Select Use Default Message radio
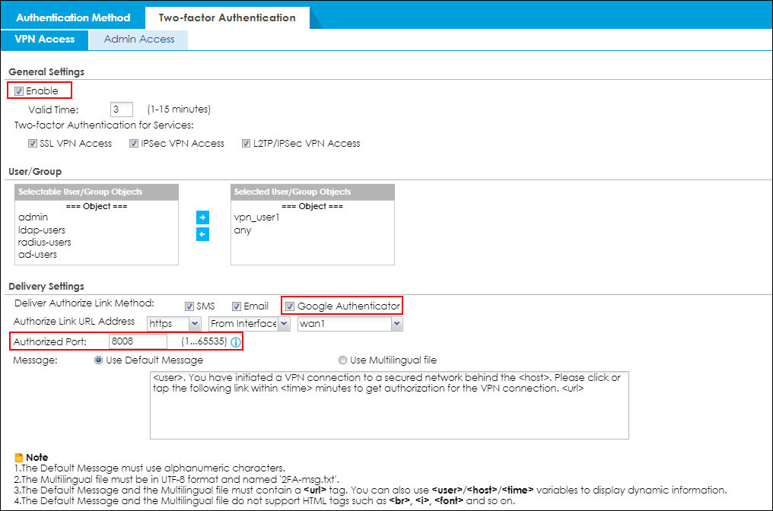 click(99, 360)
